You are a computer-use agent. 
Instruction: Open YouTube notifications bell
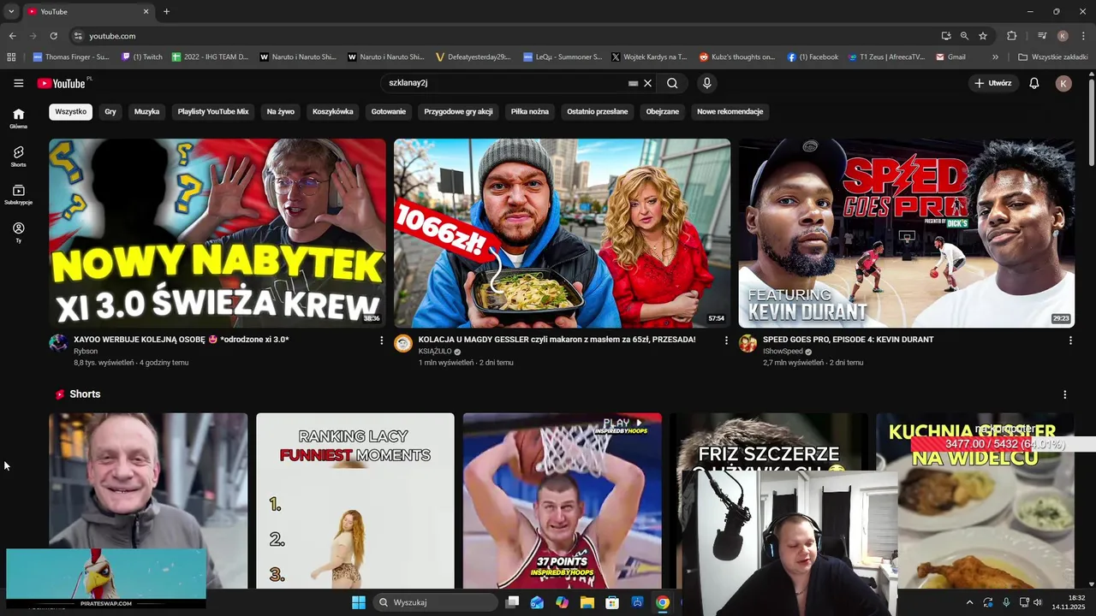(x=1033, y=83)
